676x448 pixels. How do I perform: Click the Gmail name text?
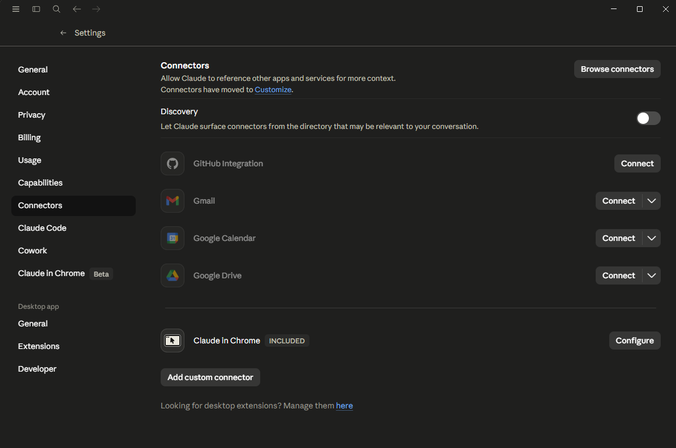tap(204, 201)
